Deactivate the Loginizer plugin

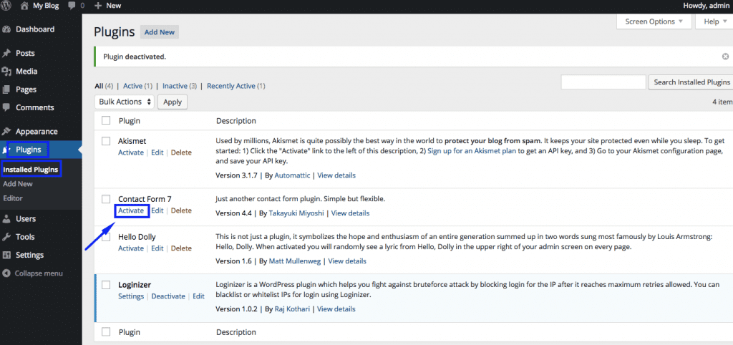tap(168, 296)
